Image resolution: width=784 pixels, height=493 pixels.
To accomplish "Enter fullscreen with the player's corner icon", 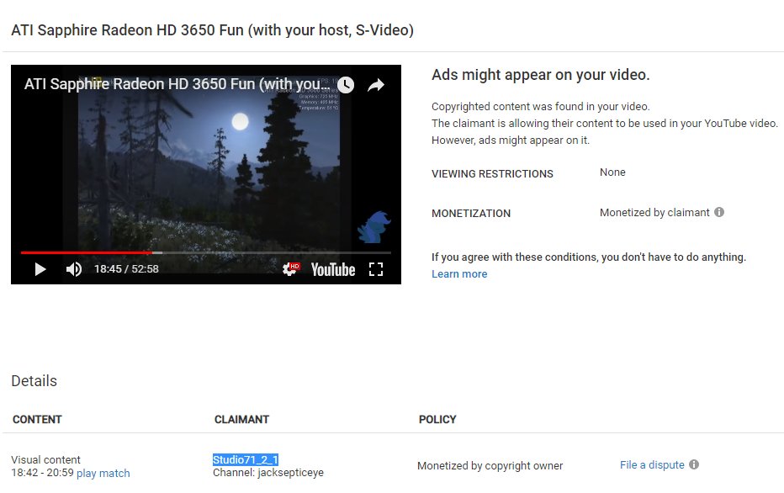I will 376,269.
